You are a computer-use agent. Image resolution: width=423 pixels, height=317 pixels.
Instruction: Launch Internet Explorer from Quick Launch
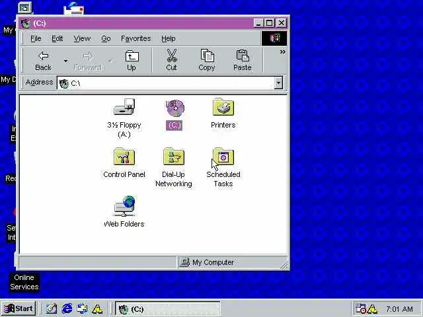tap(67, 308)
